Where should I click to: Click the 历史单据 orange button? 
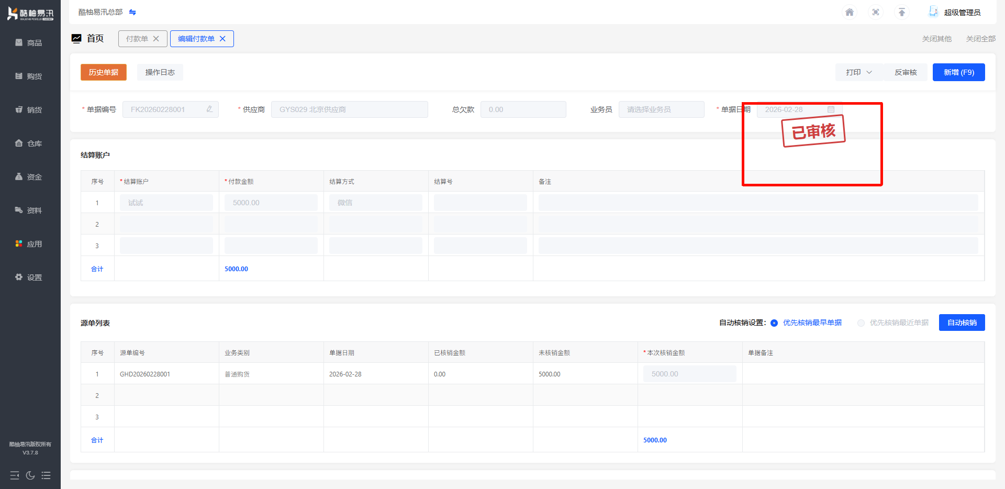pos(104,72)
